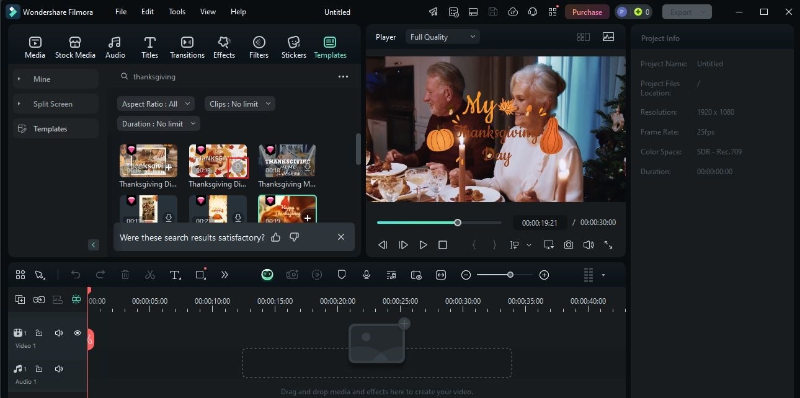
Task: Download second Thanksgiving Di... template
Action: (x=238, y=167)
